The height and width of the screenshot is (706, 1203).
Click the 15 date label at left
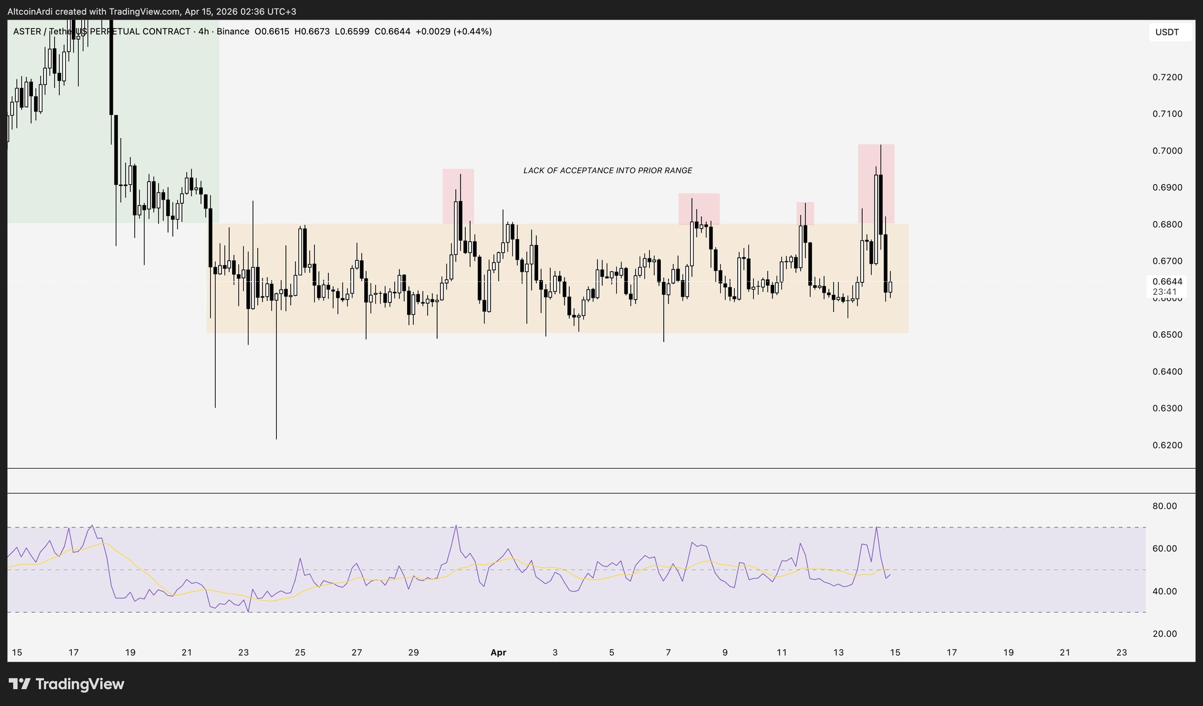click(x=17, y=653)
